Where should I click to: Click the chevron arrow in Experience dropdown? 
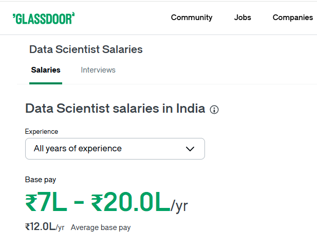pyautogui.click(x=190, y=149)
